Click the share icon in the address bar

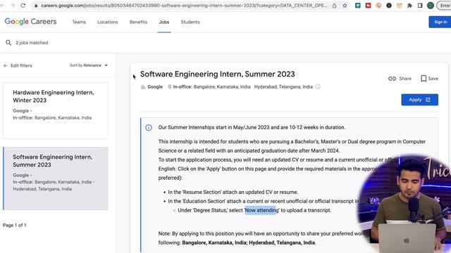point(334,6)
